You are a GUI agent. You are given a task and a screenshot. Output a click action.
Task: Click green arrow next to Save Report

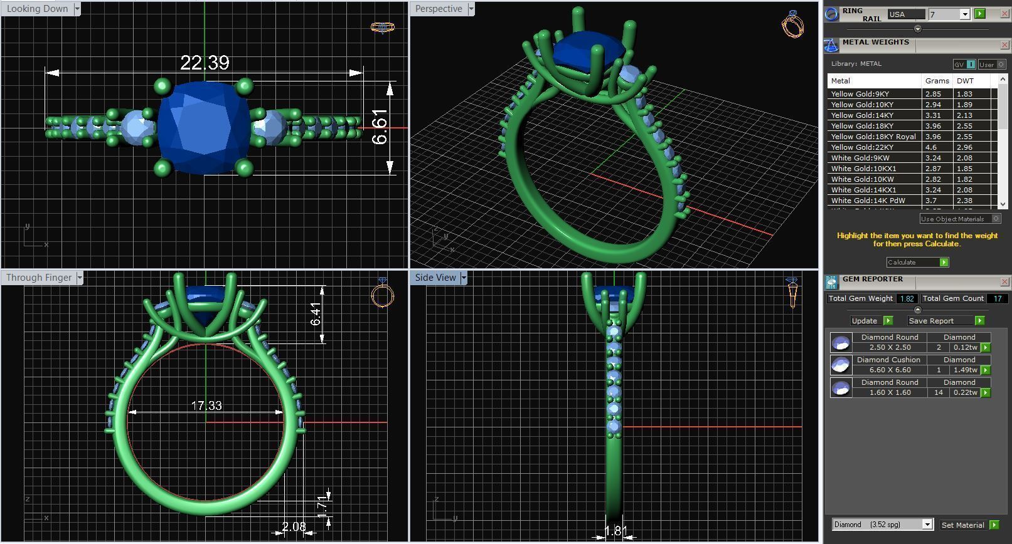[979, 320]
